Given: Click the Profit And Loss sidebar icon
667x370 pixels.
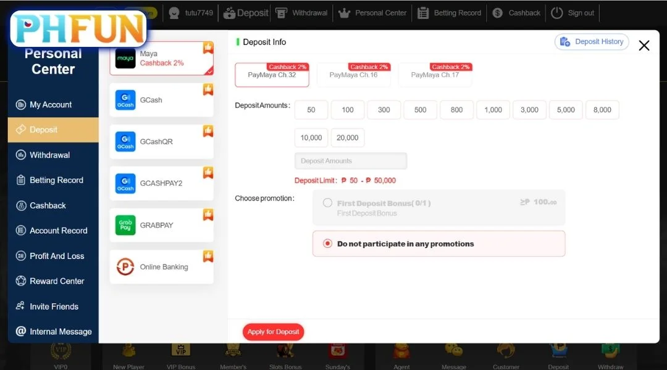Looking at the screenshot, I should (x=20, y=256).
